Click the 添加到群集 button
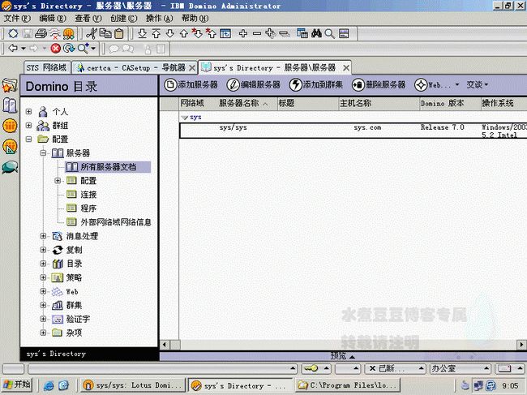 pyautogui.click(x=316, y=84)
